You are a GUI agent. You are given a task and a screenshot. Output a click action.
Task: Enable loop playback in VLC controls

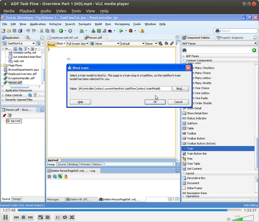pos(65,217)
